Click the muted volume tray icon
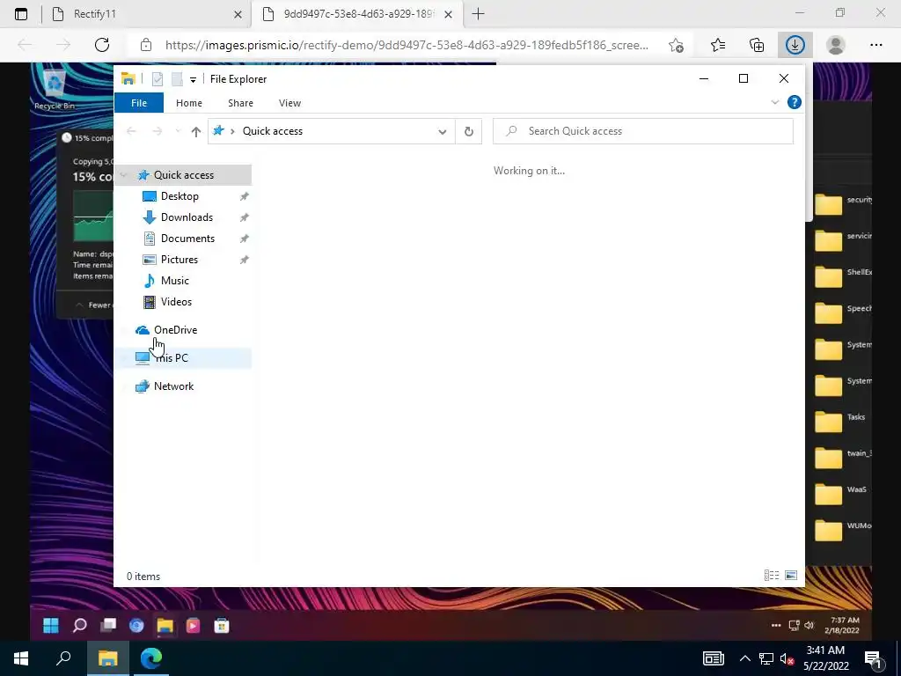The image size is (901, 676). (x=787, y=658)
